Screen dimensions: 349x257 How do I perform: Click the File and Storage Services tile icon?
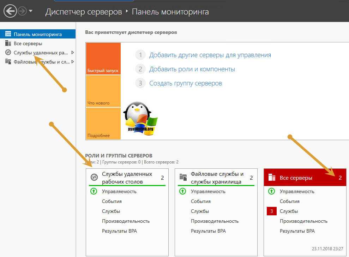point(183,177)
